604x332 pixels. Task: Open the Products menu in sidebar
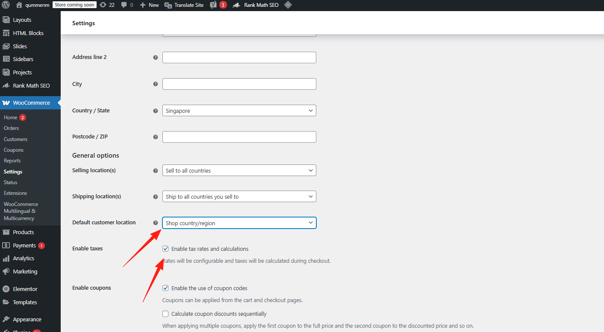(x=23, y=232)
